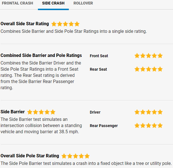Screen dimensions: 173x168
Task: Switch to the Rollover tab
Action: (x=83, y=3)
